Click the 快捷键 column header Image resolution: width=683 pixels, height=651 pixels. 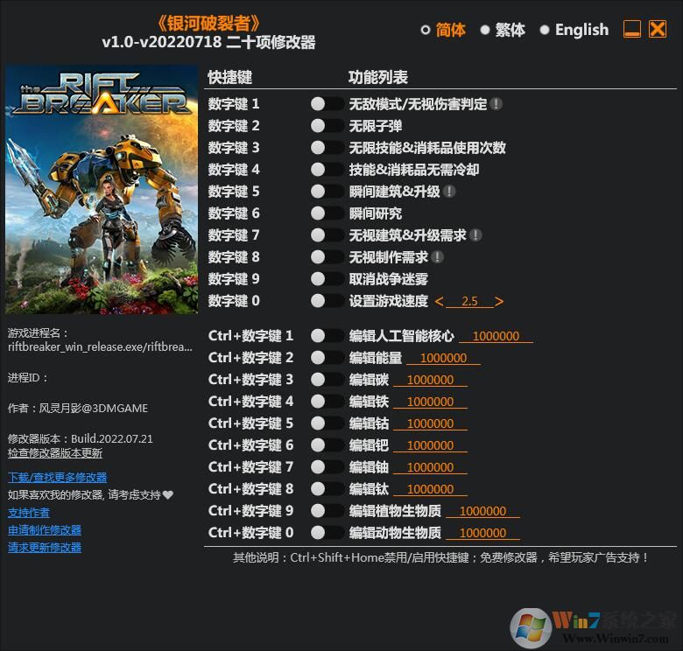tap(230, 78)
